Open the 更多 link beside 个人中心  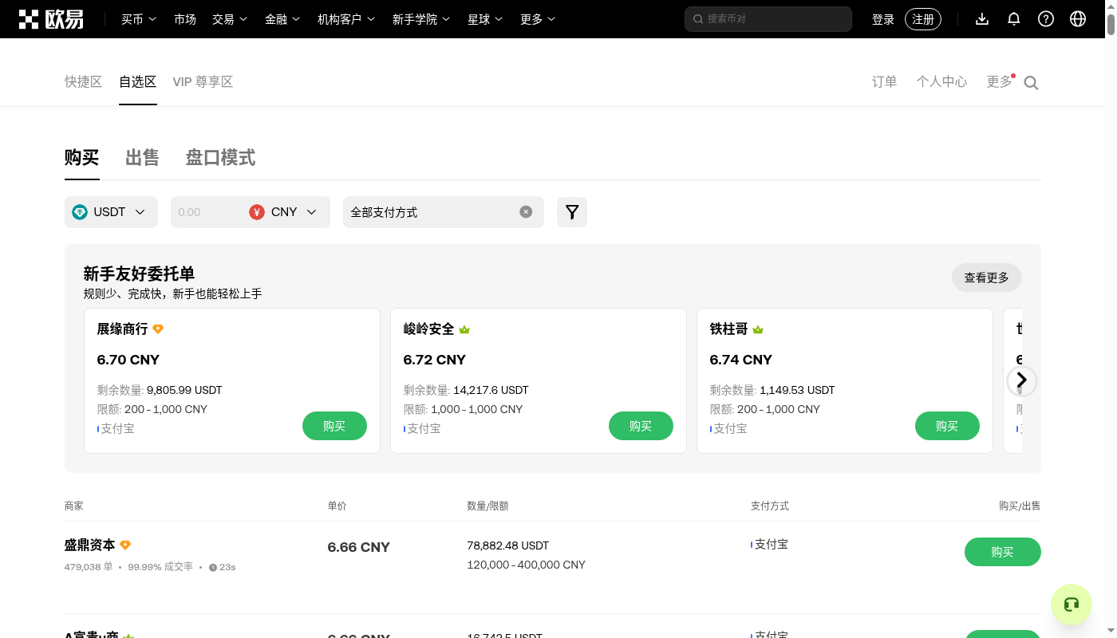pyautogui.click(x=1000, y=81)
